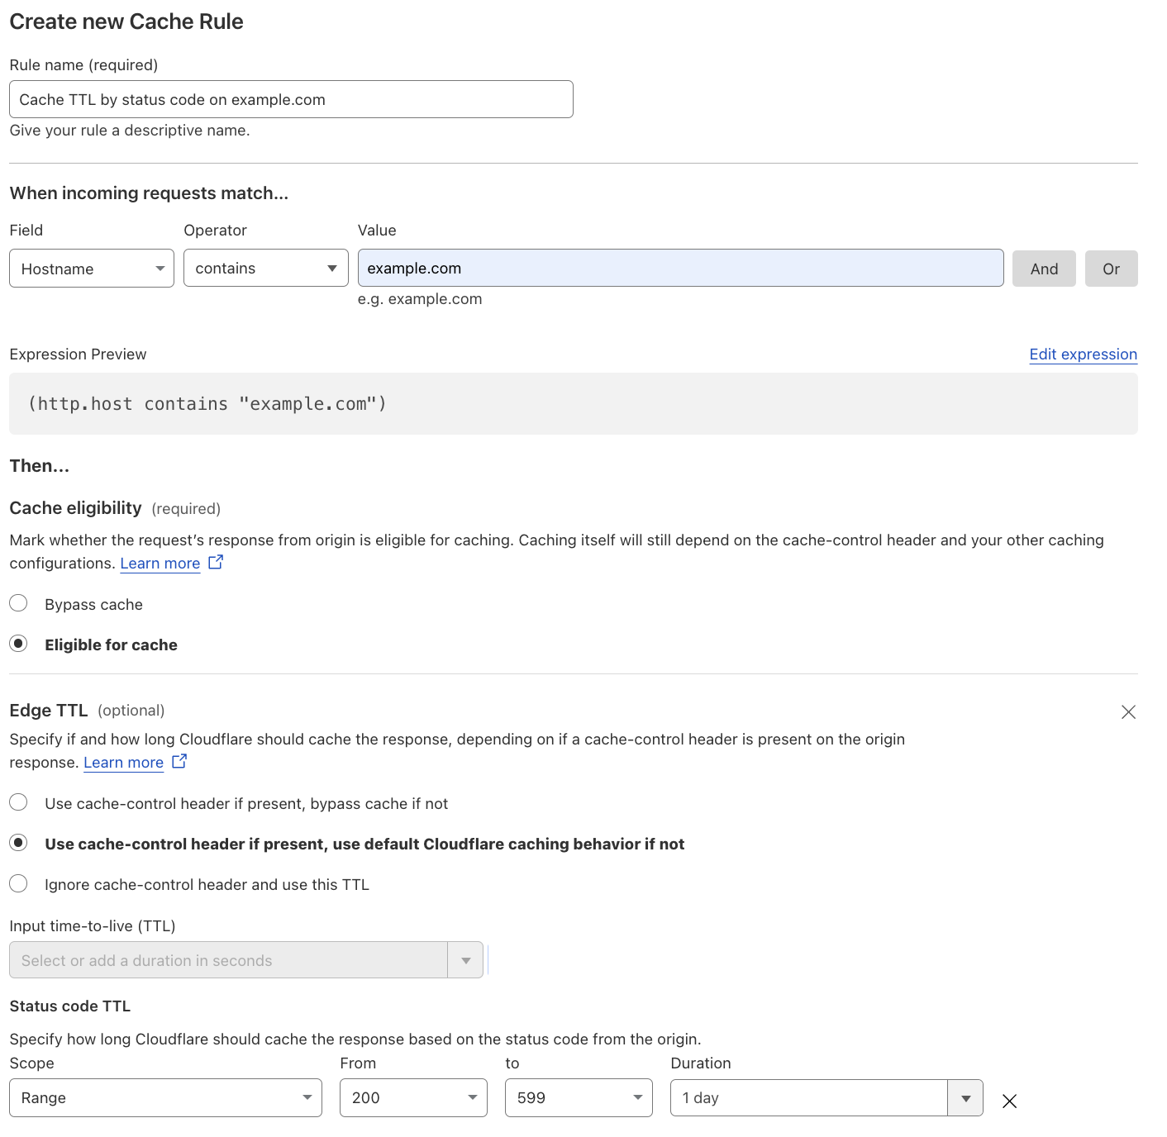Open the time-to-live duration dropdown arrow
The image size is (1167, 1137).
coord(466,959)
